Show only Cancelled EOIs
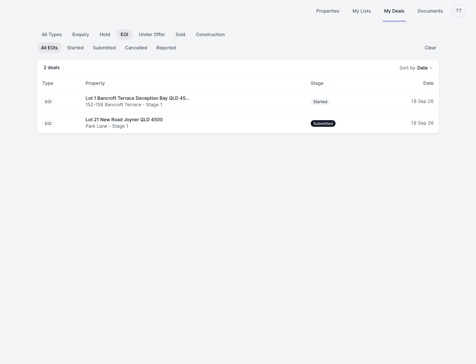 pos(136,48)
